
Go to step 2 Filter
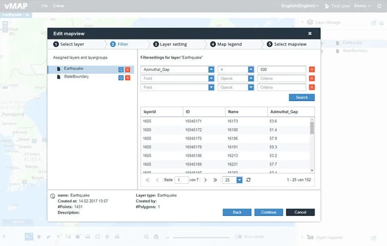[x=119, y=44]
